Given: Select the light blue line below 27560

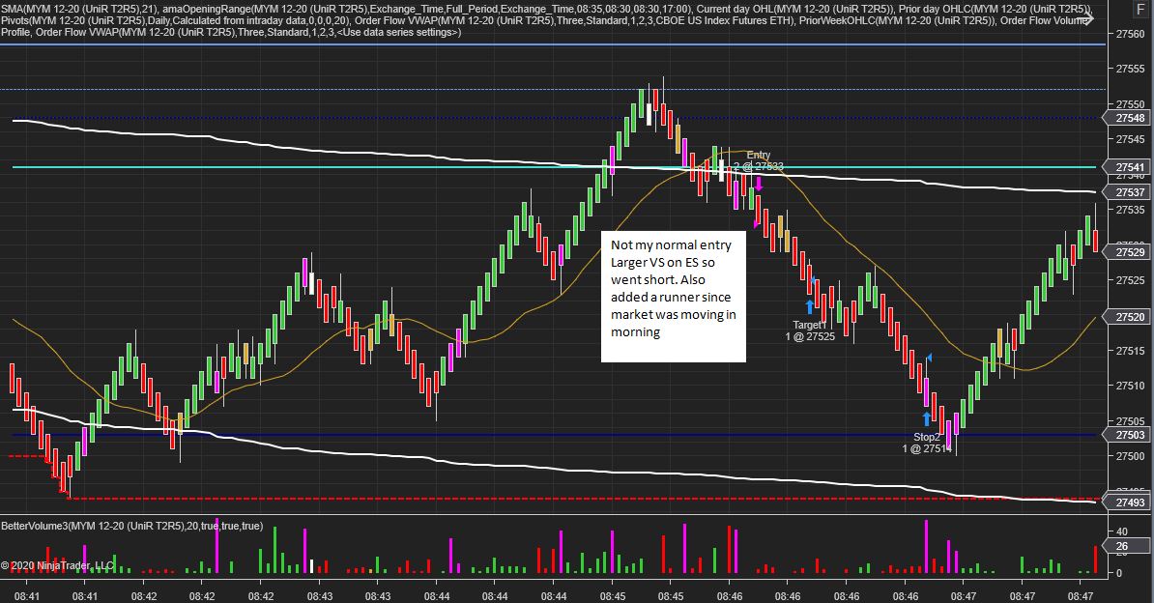Looking at the screenshot, I should (552, 44).
